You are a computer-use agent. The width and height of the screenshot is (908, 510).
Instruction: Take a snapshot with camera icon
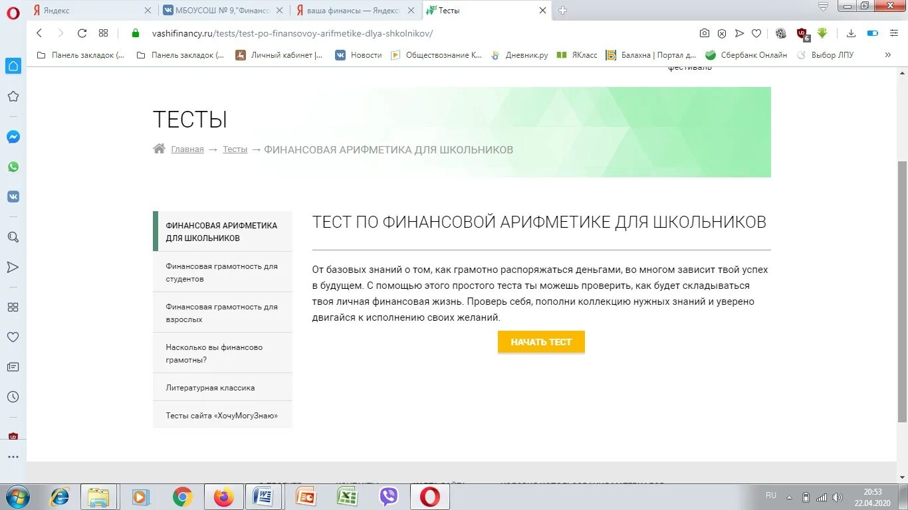coord(705,33)
